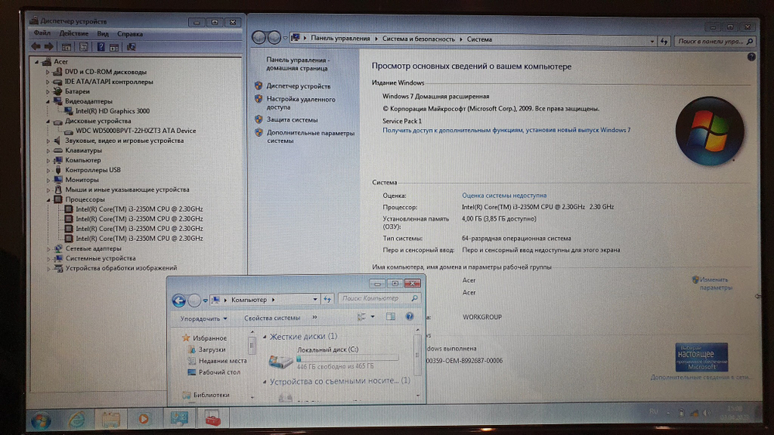
Task: Click help icon in Компьютер window toolbar
Action: 409,317
